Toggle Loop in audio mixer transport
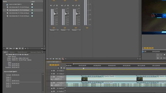This screenshot has width=166, height=93. point(60,59)
